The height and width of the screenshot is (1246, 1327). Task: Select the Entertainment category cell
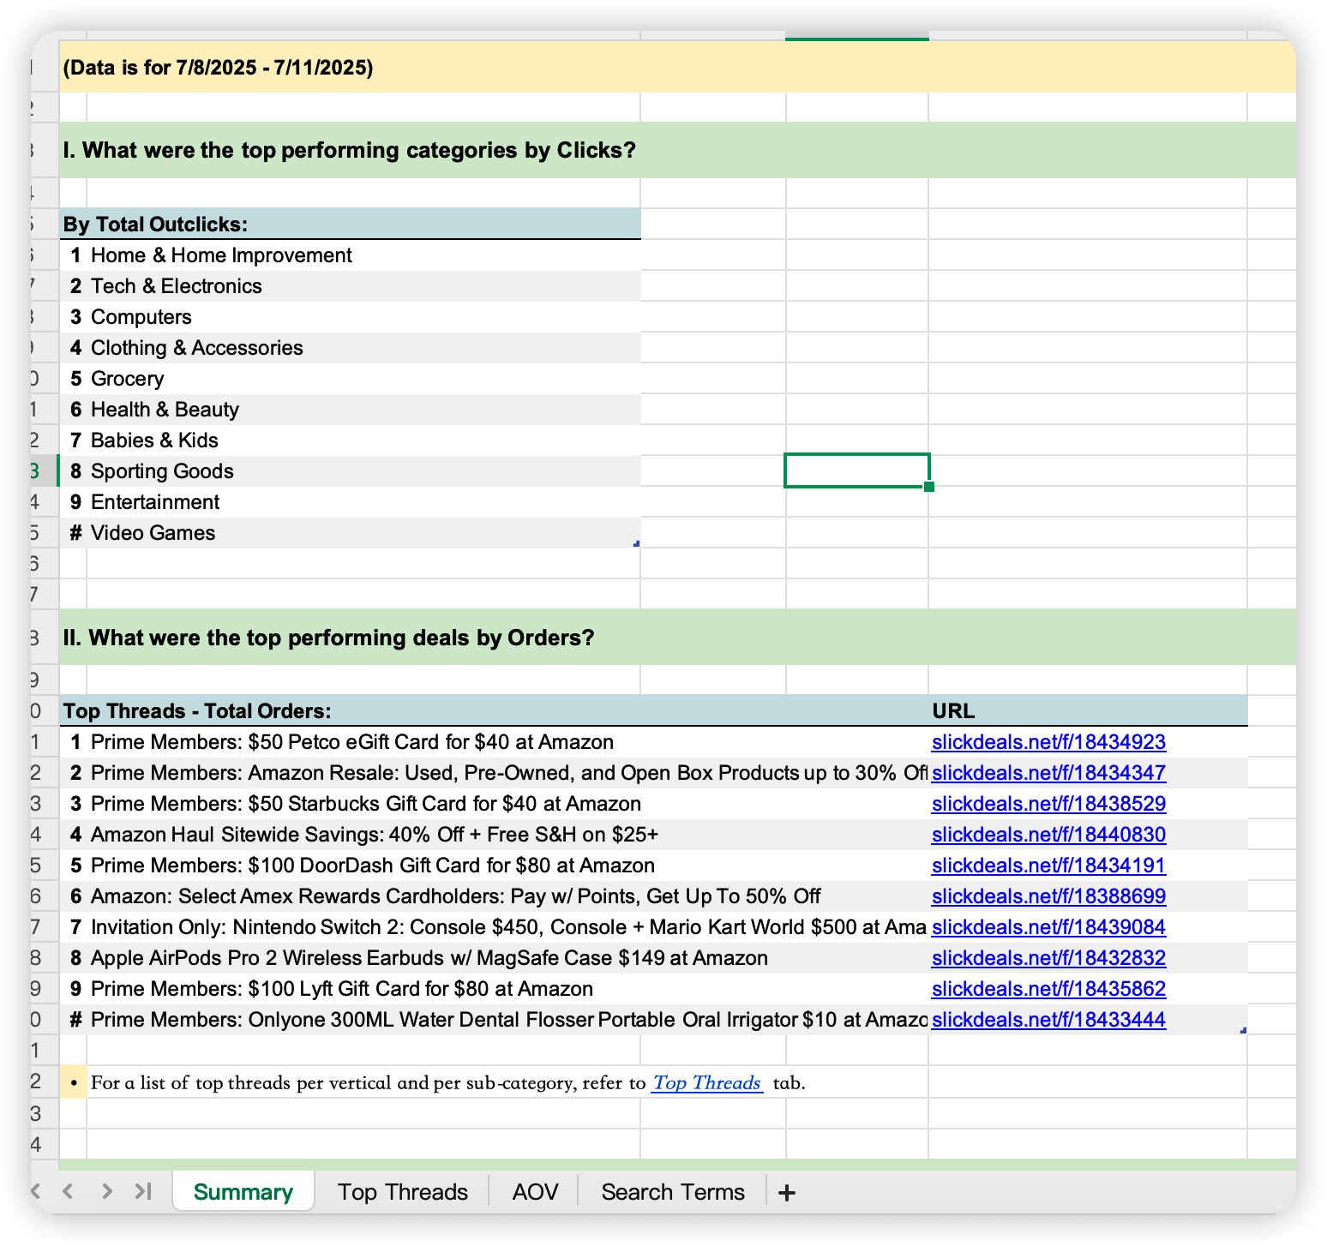[363, 502]
